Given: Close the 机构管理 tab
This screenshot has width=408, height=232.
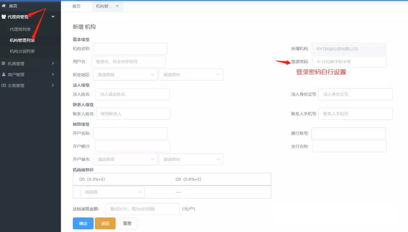Looking at the screenshot, I should pos(116,6).
